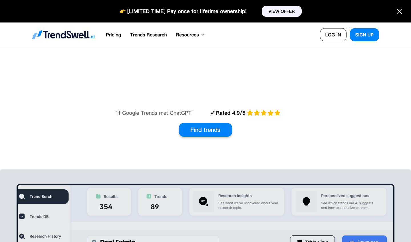Click the Trend Serch search icon
This screenshot has height=242, width=411.
22,196
